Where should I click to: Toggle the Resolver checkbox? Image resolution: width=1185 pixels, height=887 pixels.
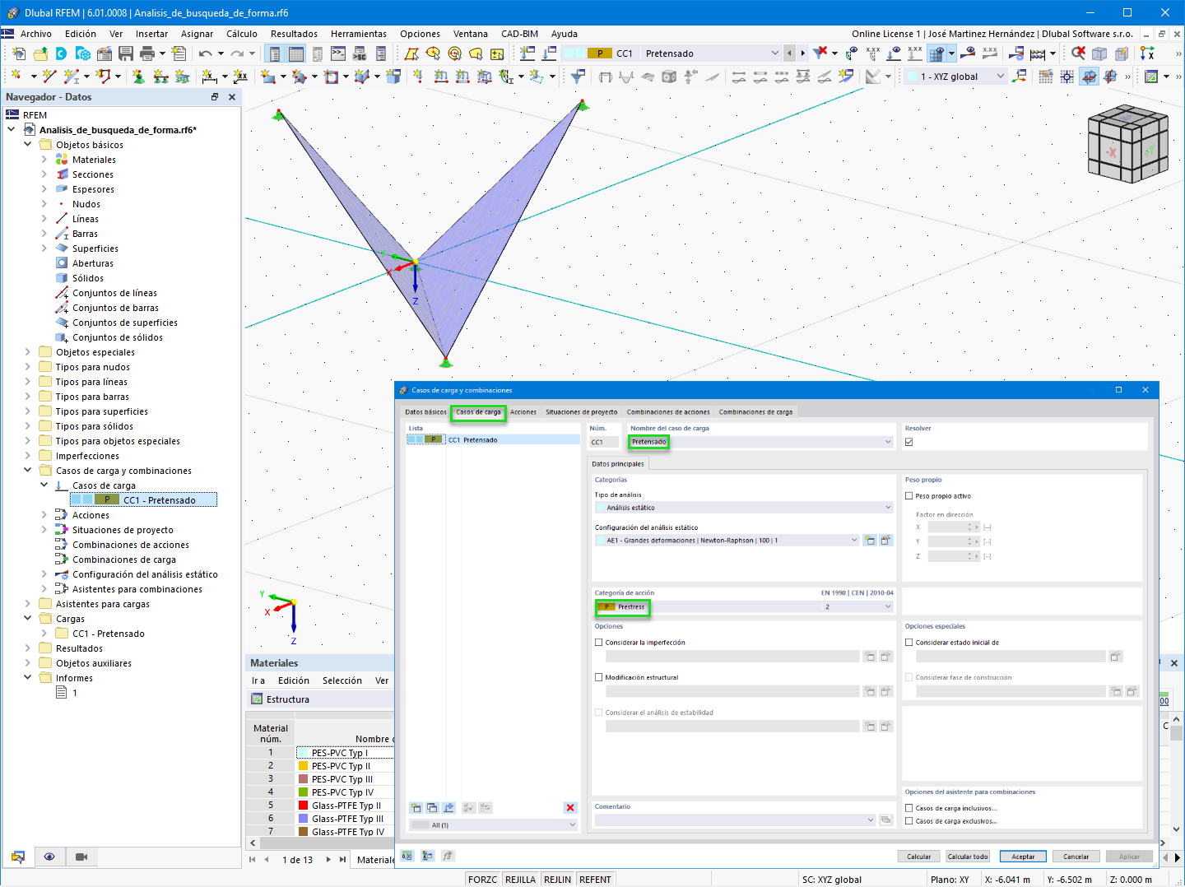pos(909,442)
